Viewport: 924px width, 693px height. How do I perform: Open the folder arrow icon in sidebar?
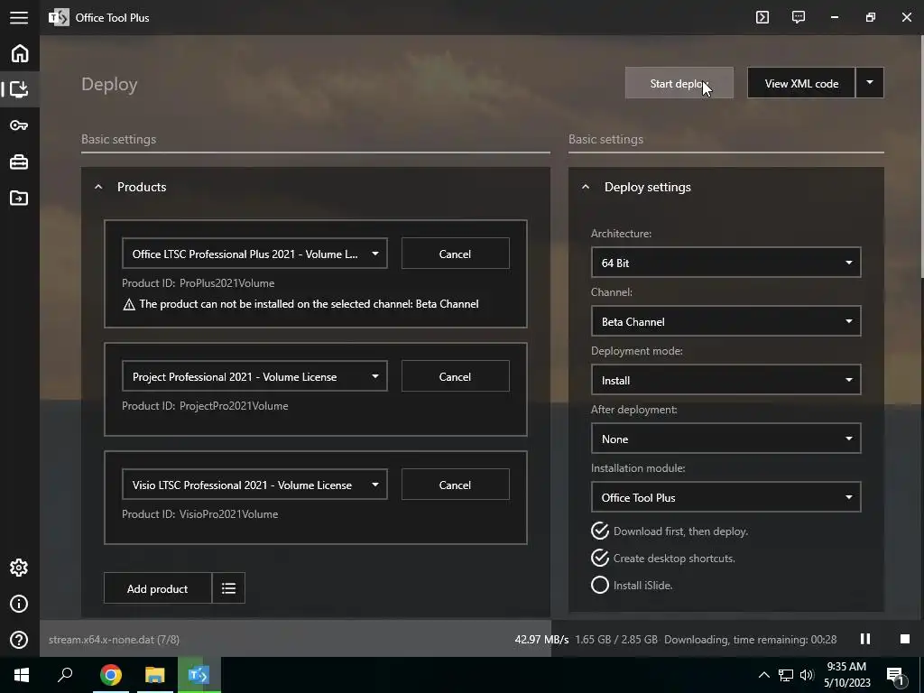20,198
